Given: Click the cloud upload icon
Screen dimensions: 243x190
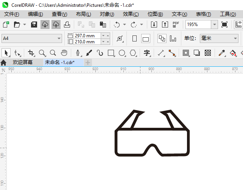Looking at the screenshot, I should (x=56, y=25).
